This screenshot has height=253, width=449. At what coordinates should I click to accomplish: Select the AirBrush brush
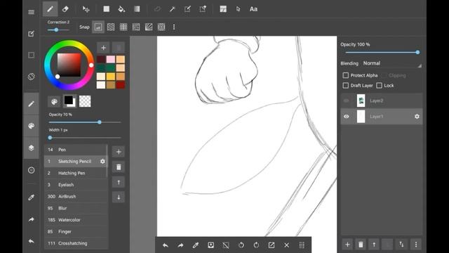(76, 197)
